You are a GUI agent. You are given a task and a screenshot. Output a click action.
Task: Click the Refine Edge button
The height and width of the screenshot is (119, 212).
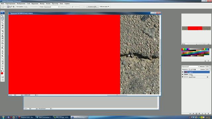pyautogui.click(x=92, y=7)
